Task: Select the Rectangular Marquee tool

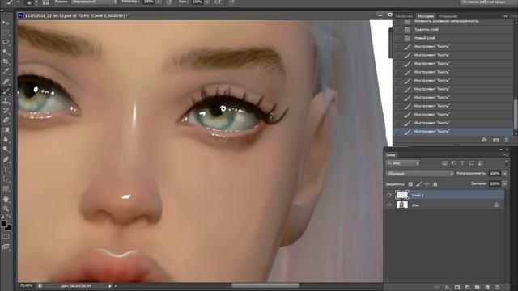Action: click(6, 32)
